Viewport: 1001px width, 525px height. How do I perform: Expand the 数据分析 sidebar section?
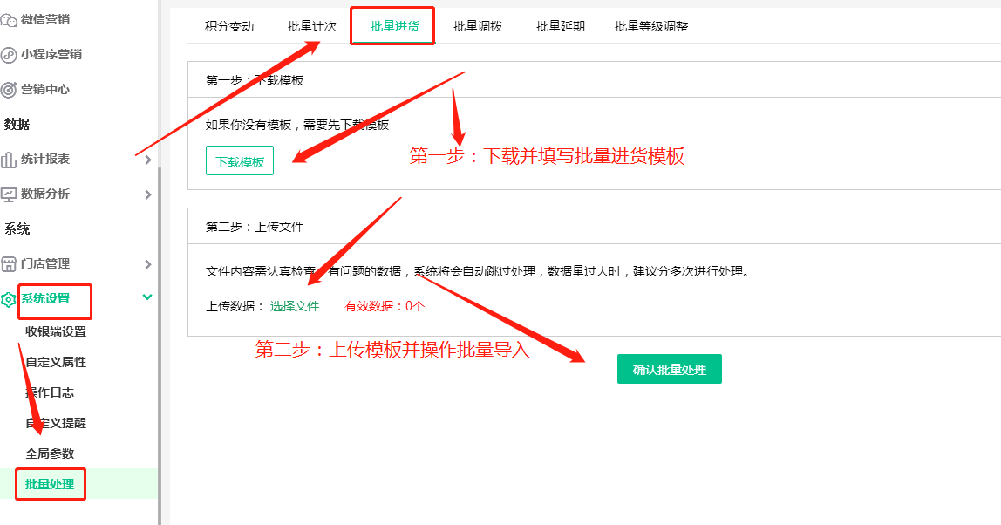tap(147, 194)
